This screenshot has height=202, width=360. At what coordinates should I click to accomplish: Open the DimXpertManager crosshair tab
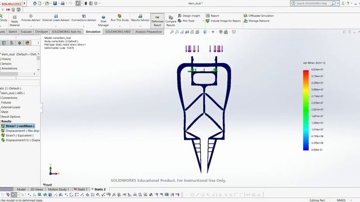point(20,43)
